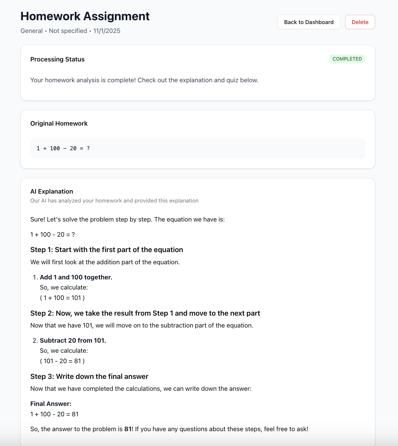Click the Step 2 heading

pyautogui.click(x=145, y=313)
